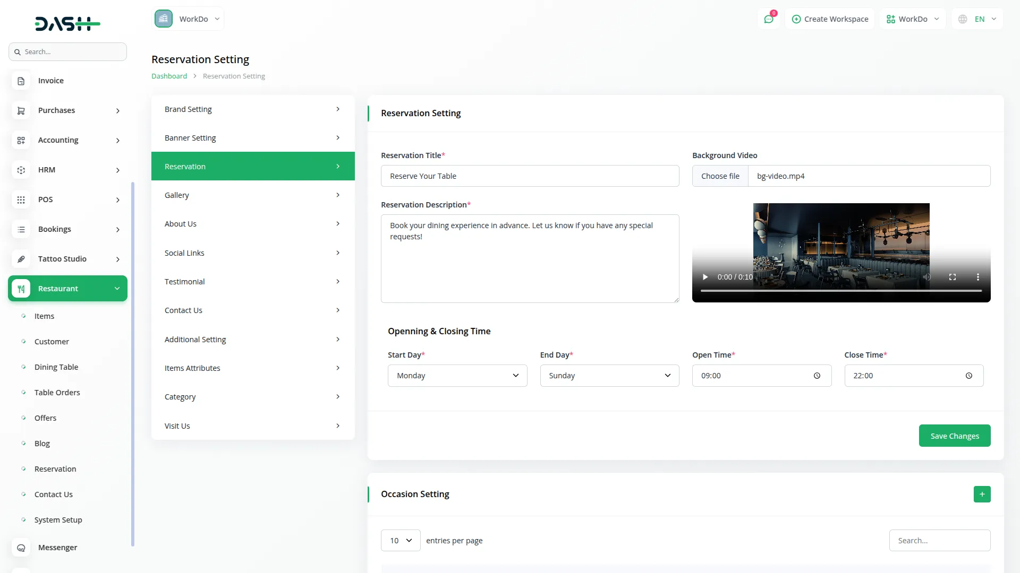Change entries per page using the 10 dropdown
Image resolution: width=1020 pixels, height=573 pixels.
(x=400, y=540)
